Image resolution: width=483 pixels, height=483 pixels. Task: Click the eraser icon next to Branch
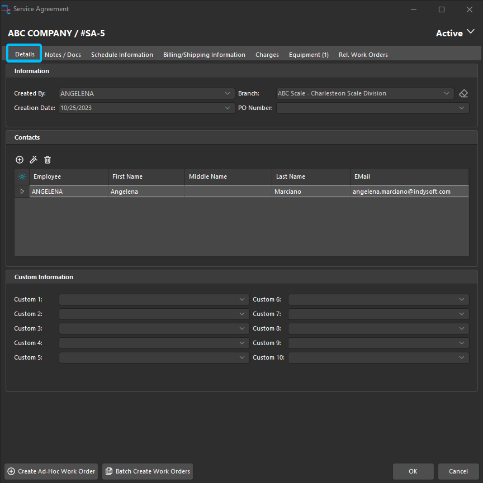pos(463,93)
